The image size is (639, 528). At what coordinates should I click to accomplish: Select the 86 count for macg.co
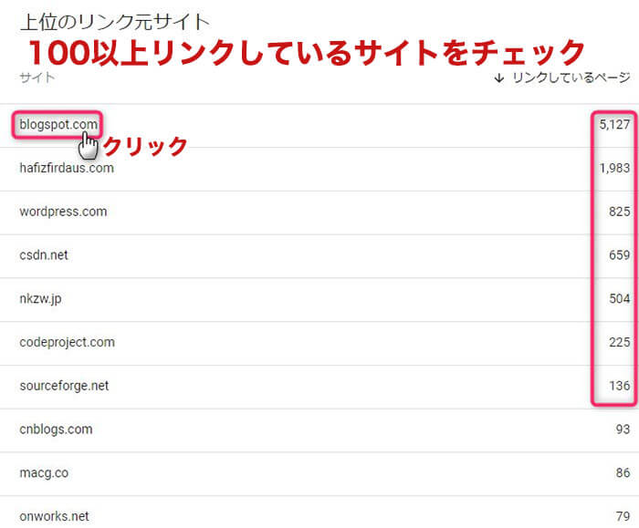[623, 473]
